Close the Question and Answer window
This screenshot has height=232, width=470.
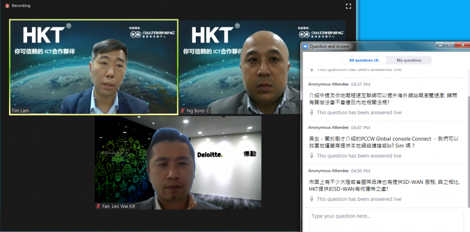pyautogui.click(x=463, y=45)
